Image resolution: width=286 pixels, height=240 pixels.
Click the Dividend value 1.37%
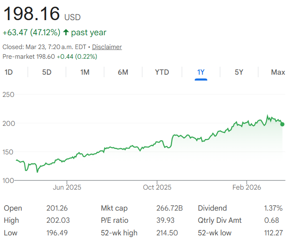click(273, 208)
